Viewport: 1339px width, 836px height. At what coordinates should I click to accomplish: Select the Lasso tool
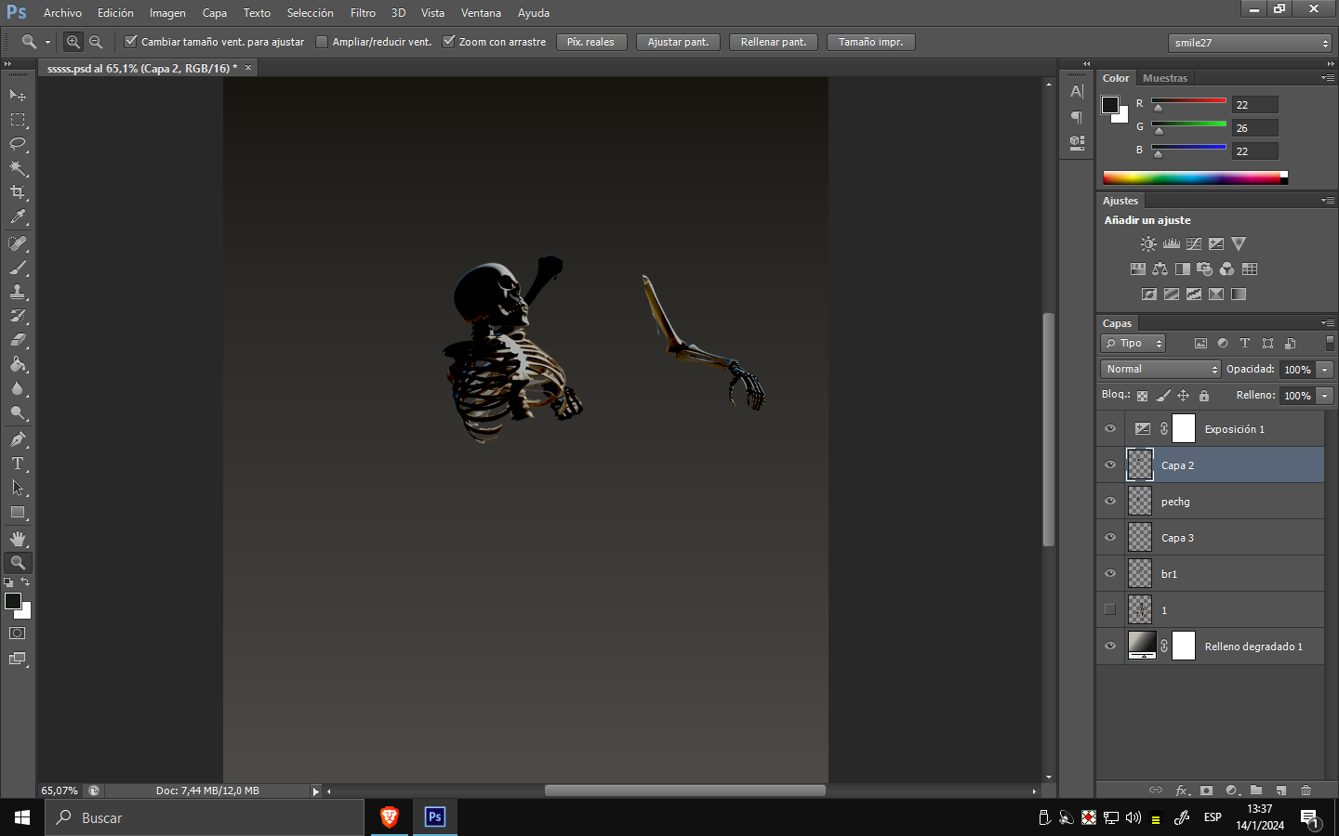coord(18,144)
